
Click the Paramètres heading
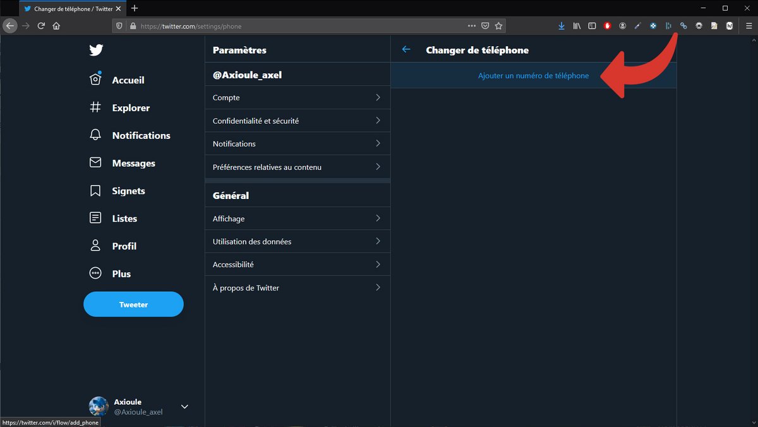pos(239,50)
